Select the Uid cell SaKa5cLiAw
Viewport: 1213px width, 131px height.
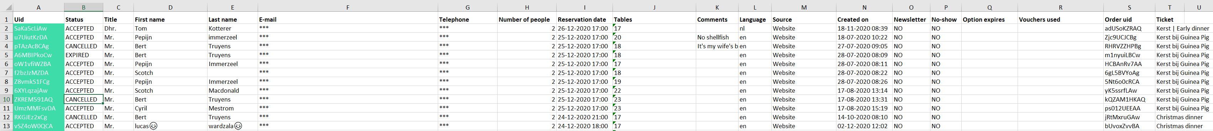coord(38,29)
